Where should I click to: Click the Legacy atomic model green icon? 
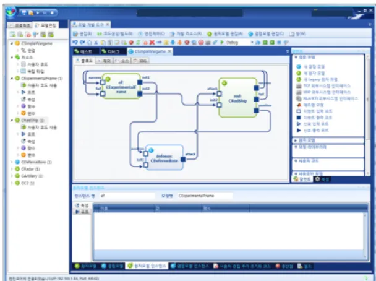click(299, 79)
